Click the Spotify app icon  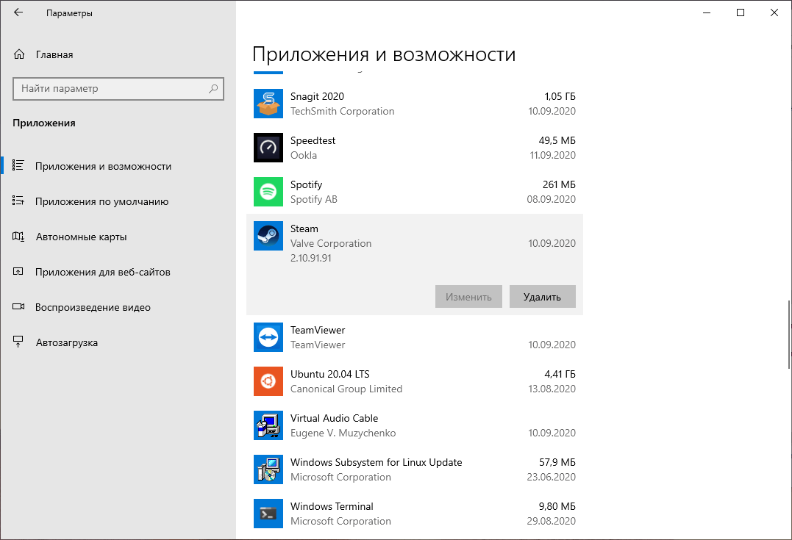(268, 192)
